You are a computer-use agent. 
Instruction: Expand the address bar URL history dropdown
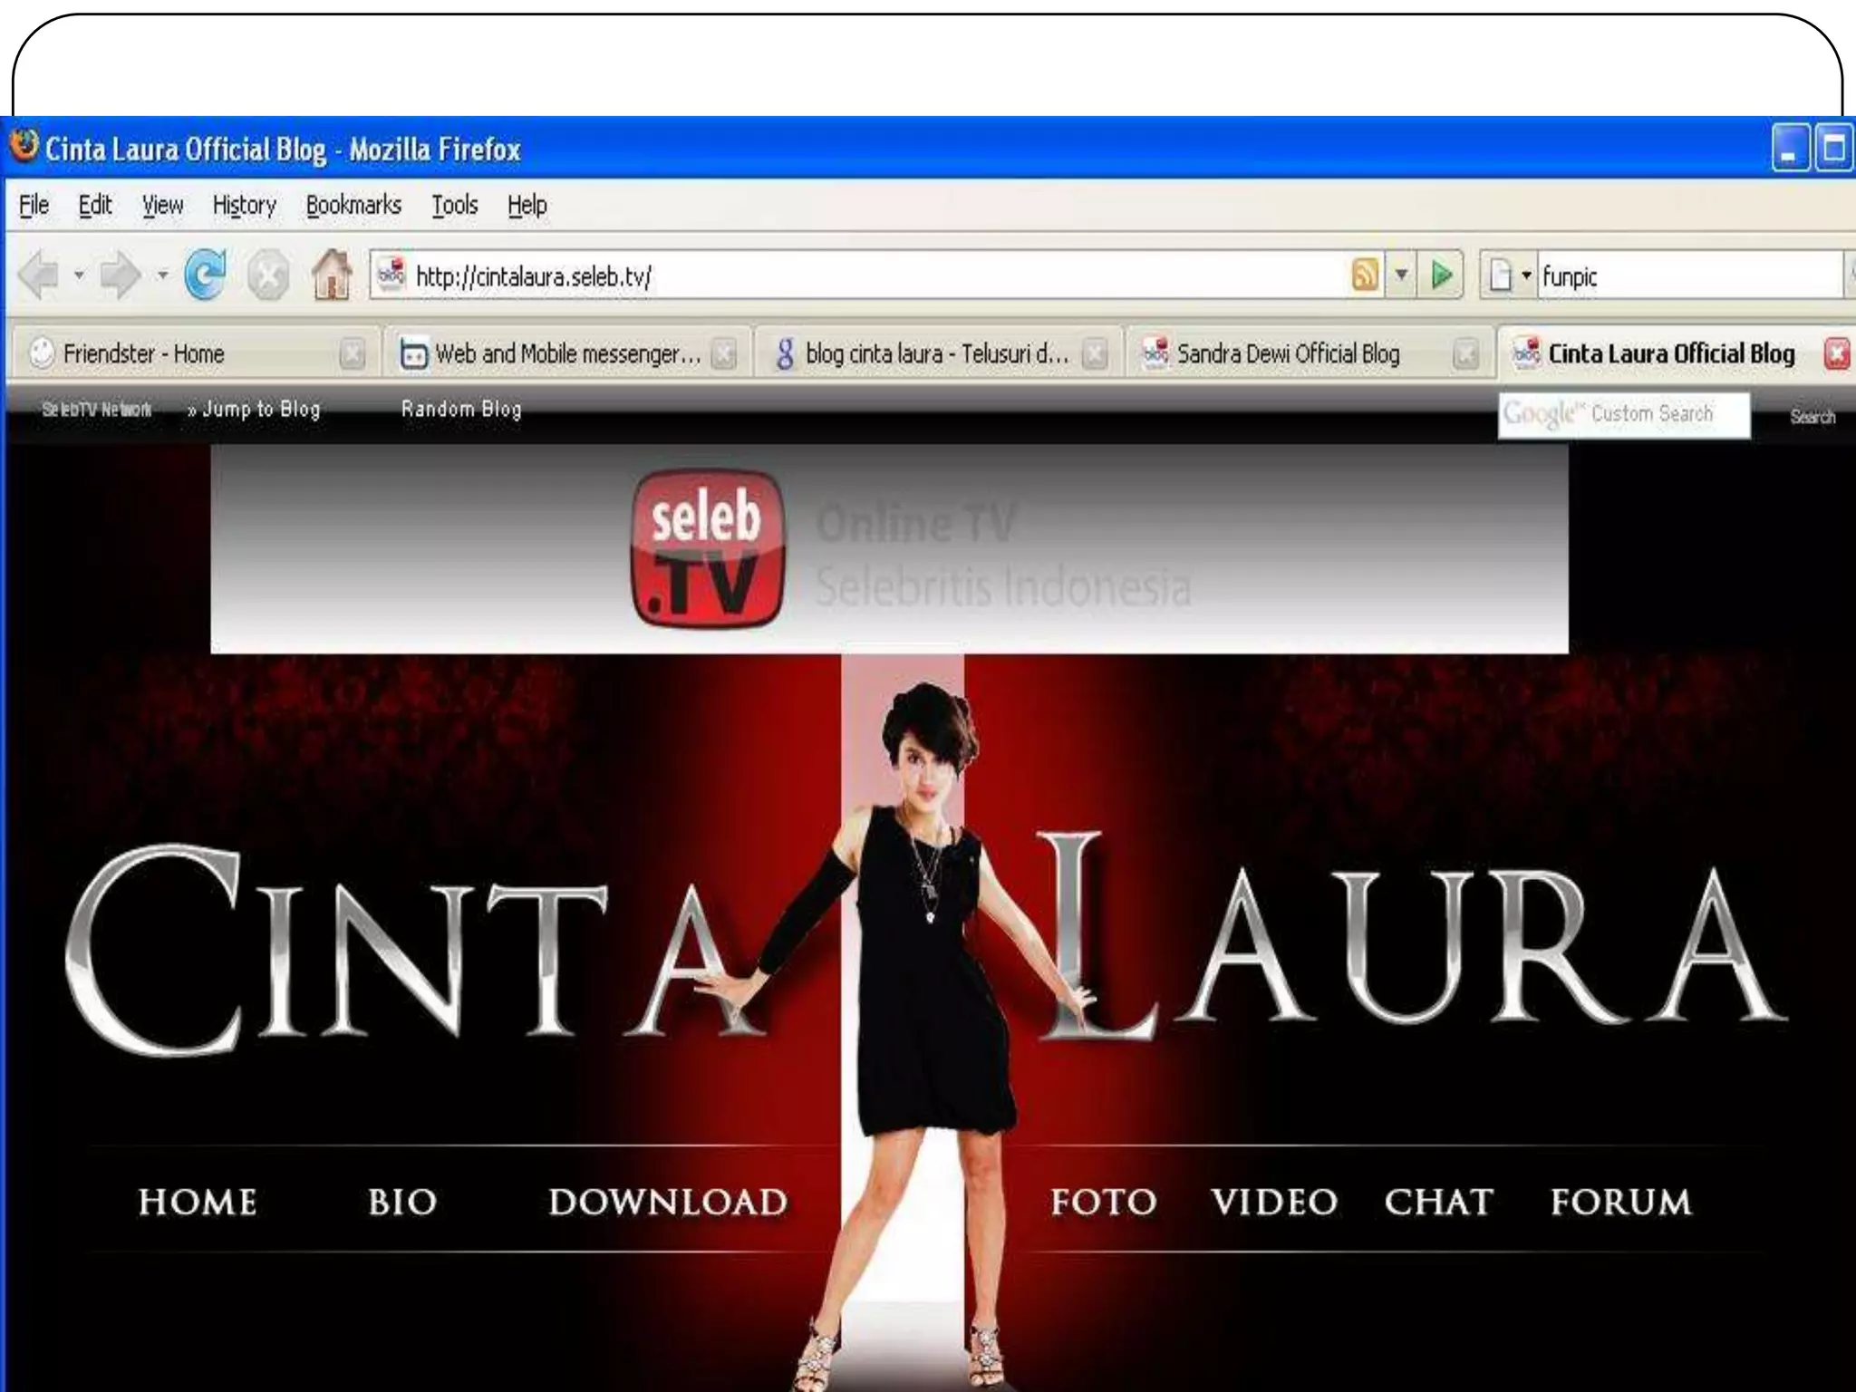point(1401,275)
